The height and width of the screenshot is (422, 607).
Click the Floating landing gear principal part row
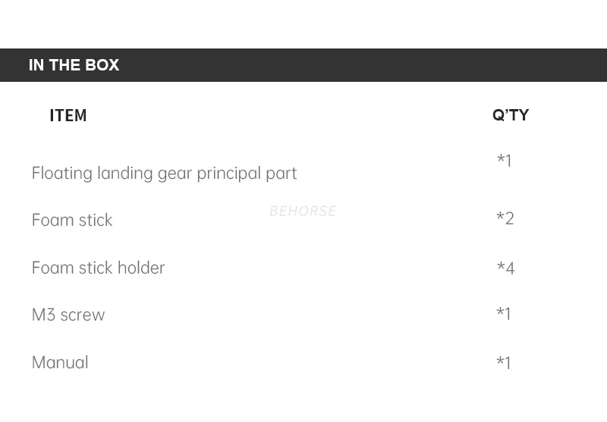pyautogui.click(x=164, y=173)
